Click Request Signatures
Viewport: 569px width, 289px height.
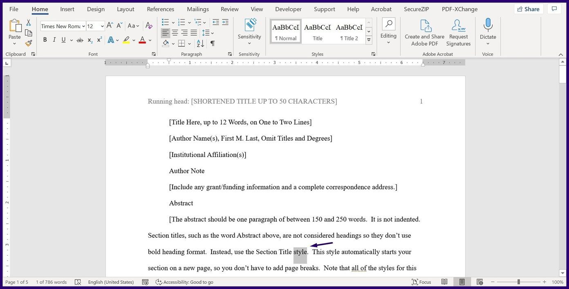coord(458,33)
